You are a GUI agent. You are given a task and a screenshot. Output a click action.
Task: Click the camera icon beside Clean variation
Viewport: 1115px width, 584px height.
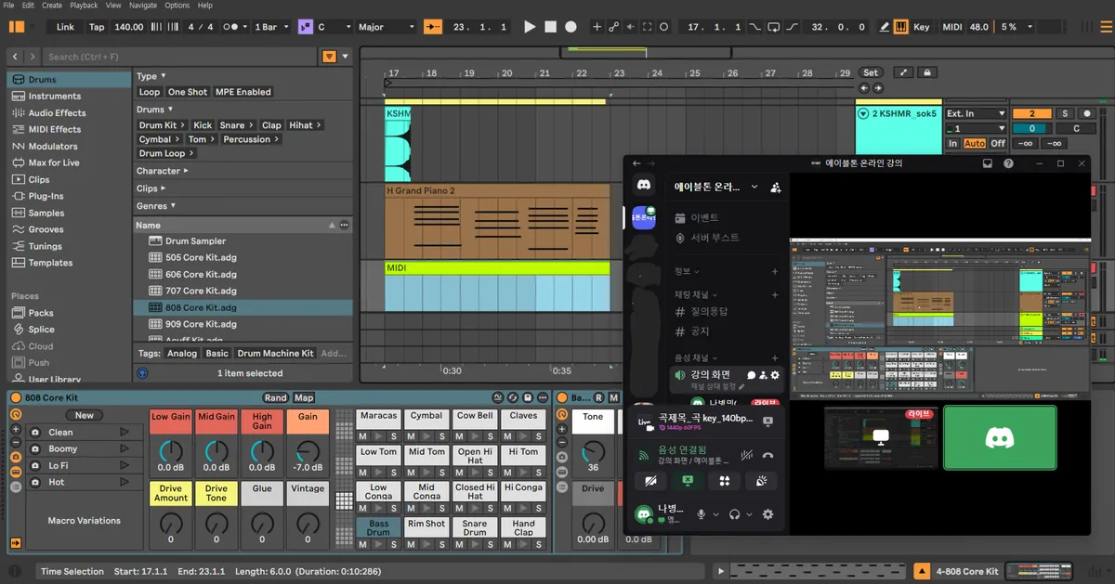(x=34, y=433)
